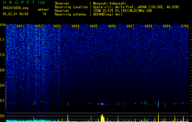Select the observer name Masayuki Kobayashi
This screenshot has height=122, width=192.
click(x=110, y=4)
